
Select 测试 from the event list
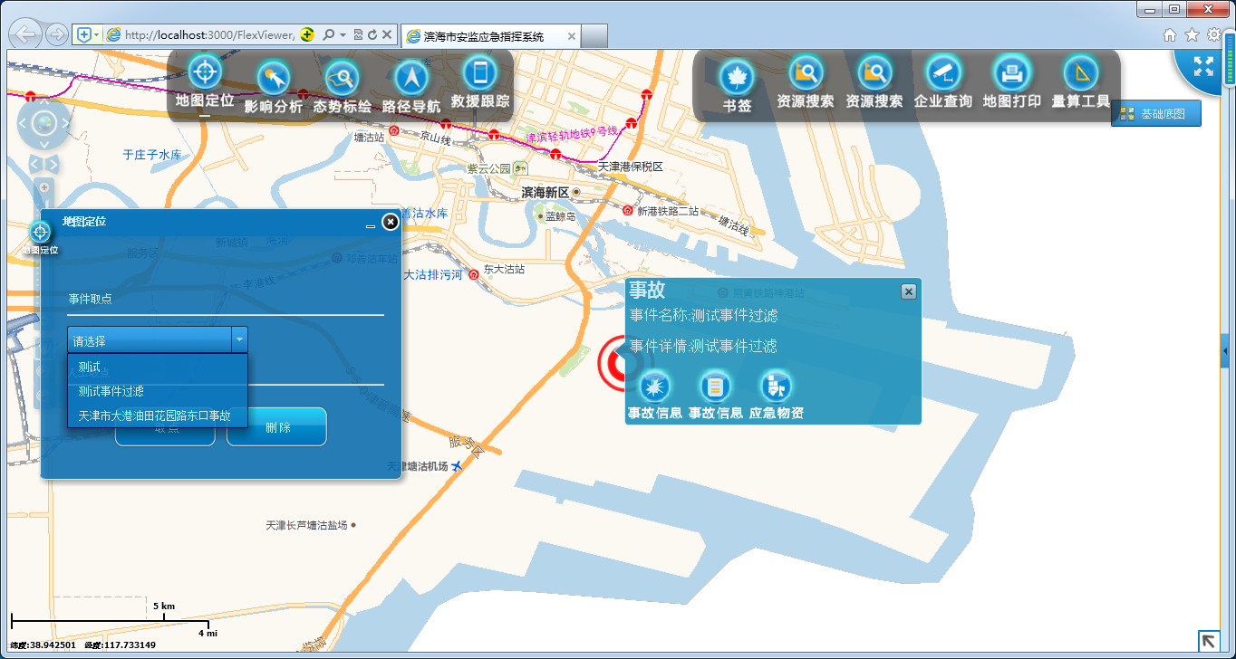coord(158,367)
